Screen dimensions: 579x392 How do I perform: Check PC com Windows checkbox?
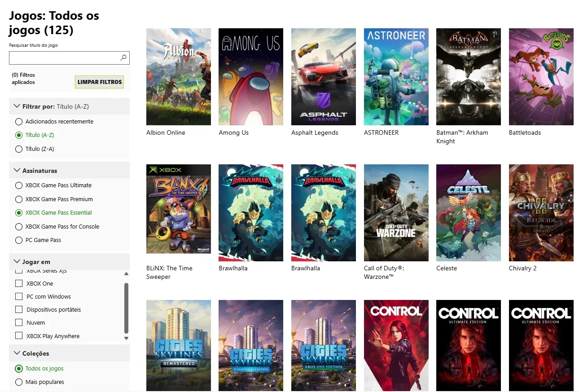pyautogui.click(x=19, y=296)
